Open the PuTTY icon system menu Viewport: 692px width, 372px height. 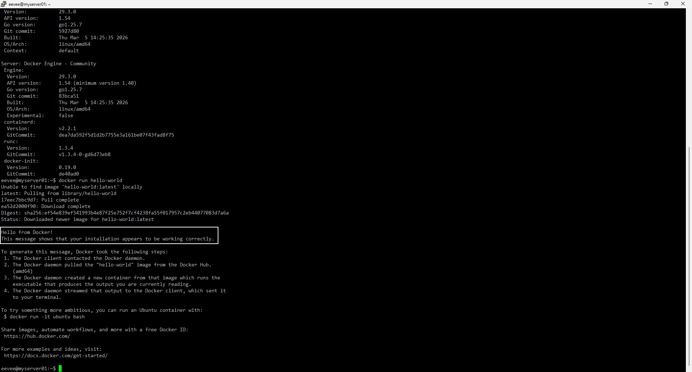(x=4, y=4)
